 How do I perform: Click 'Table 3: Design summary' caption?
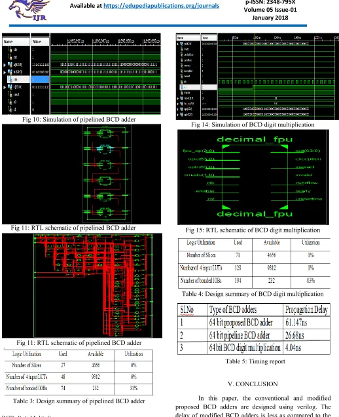click(79, 401)
